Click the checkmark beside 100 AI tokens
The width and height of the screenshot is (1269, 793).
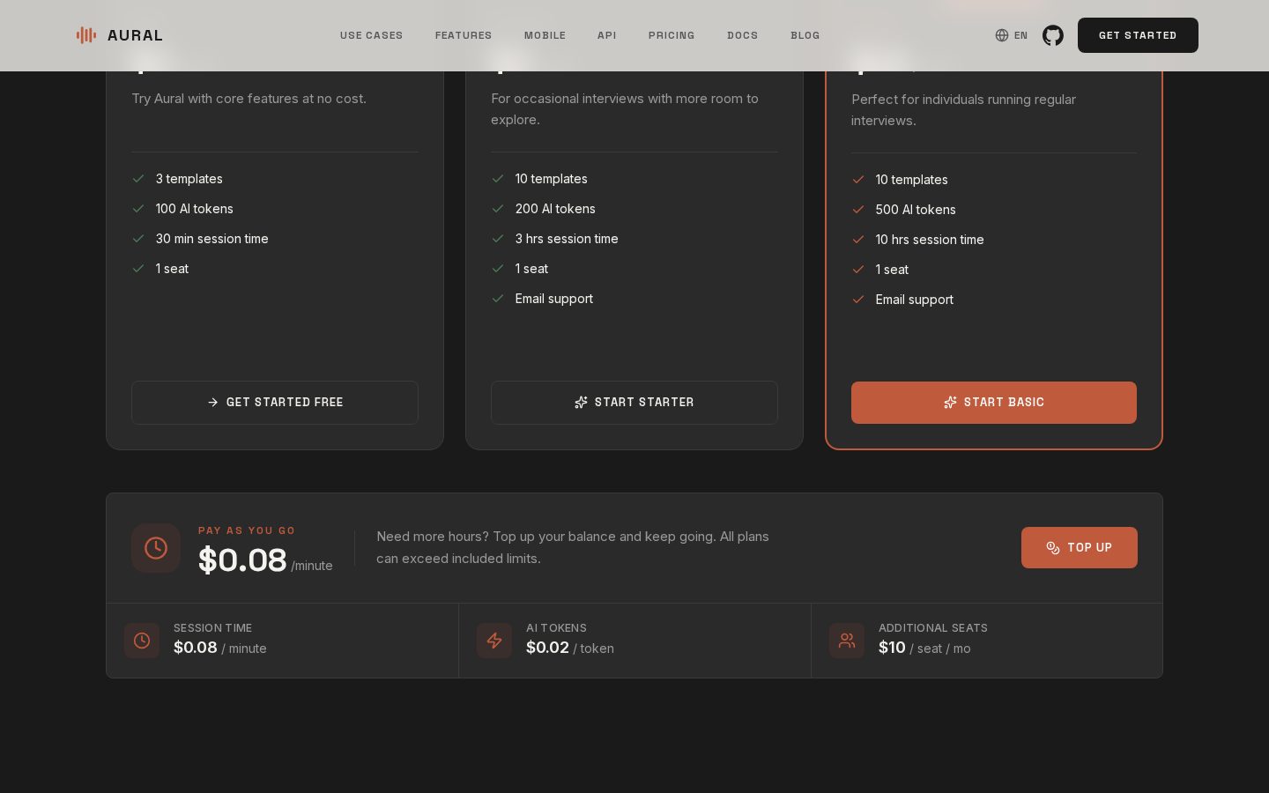(138, 209)
